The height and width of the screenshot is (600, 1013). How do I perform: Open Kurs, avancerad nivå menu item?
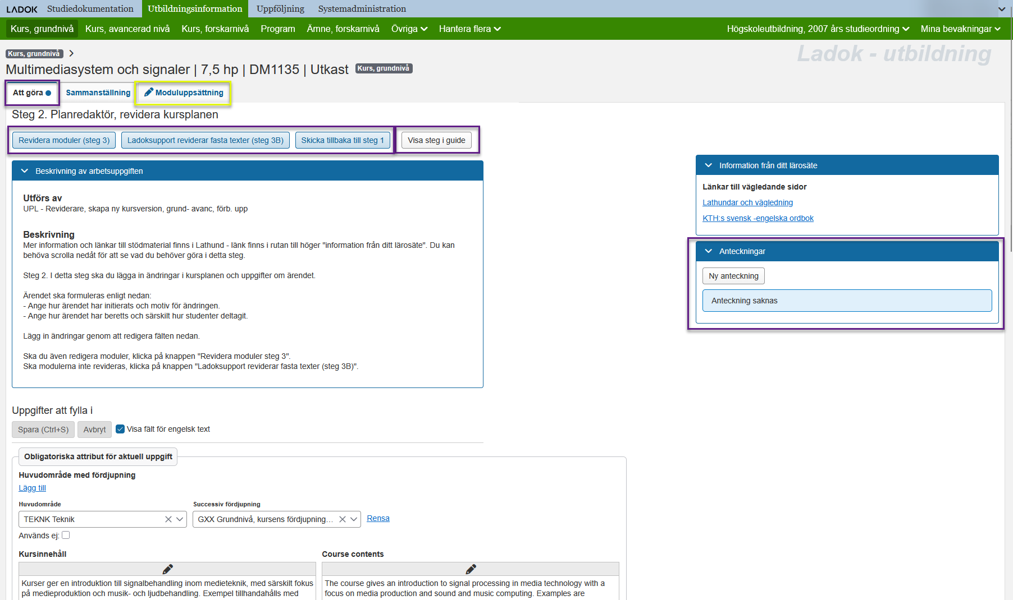point(127,29)
